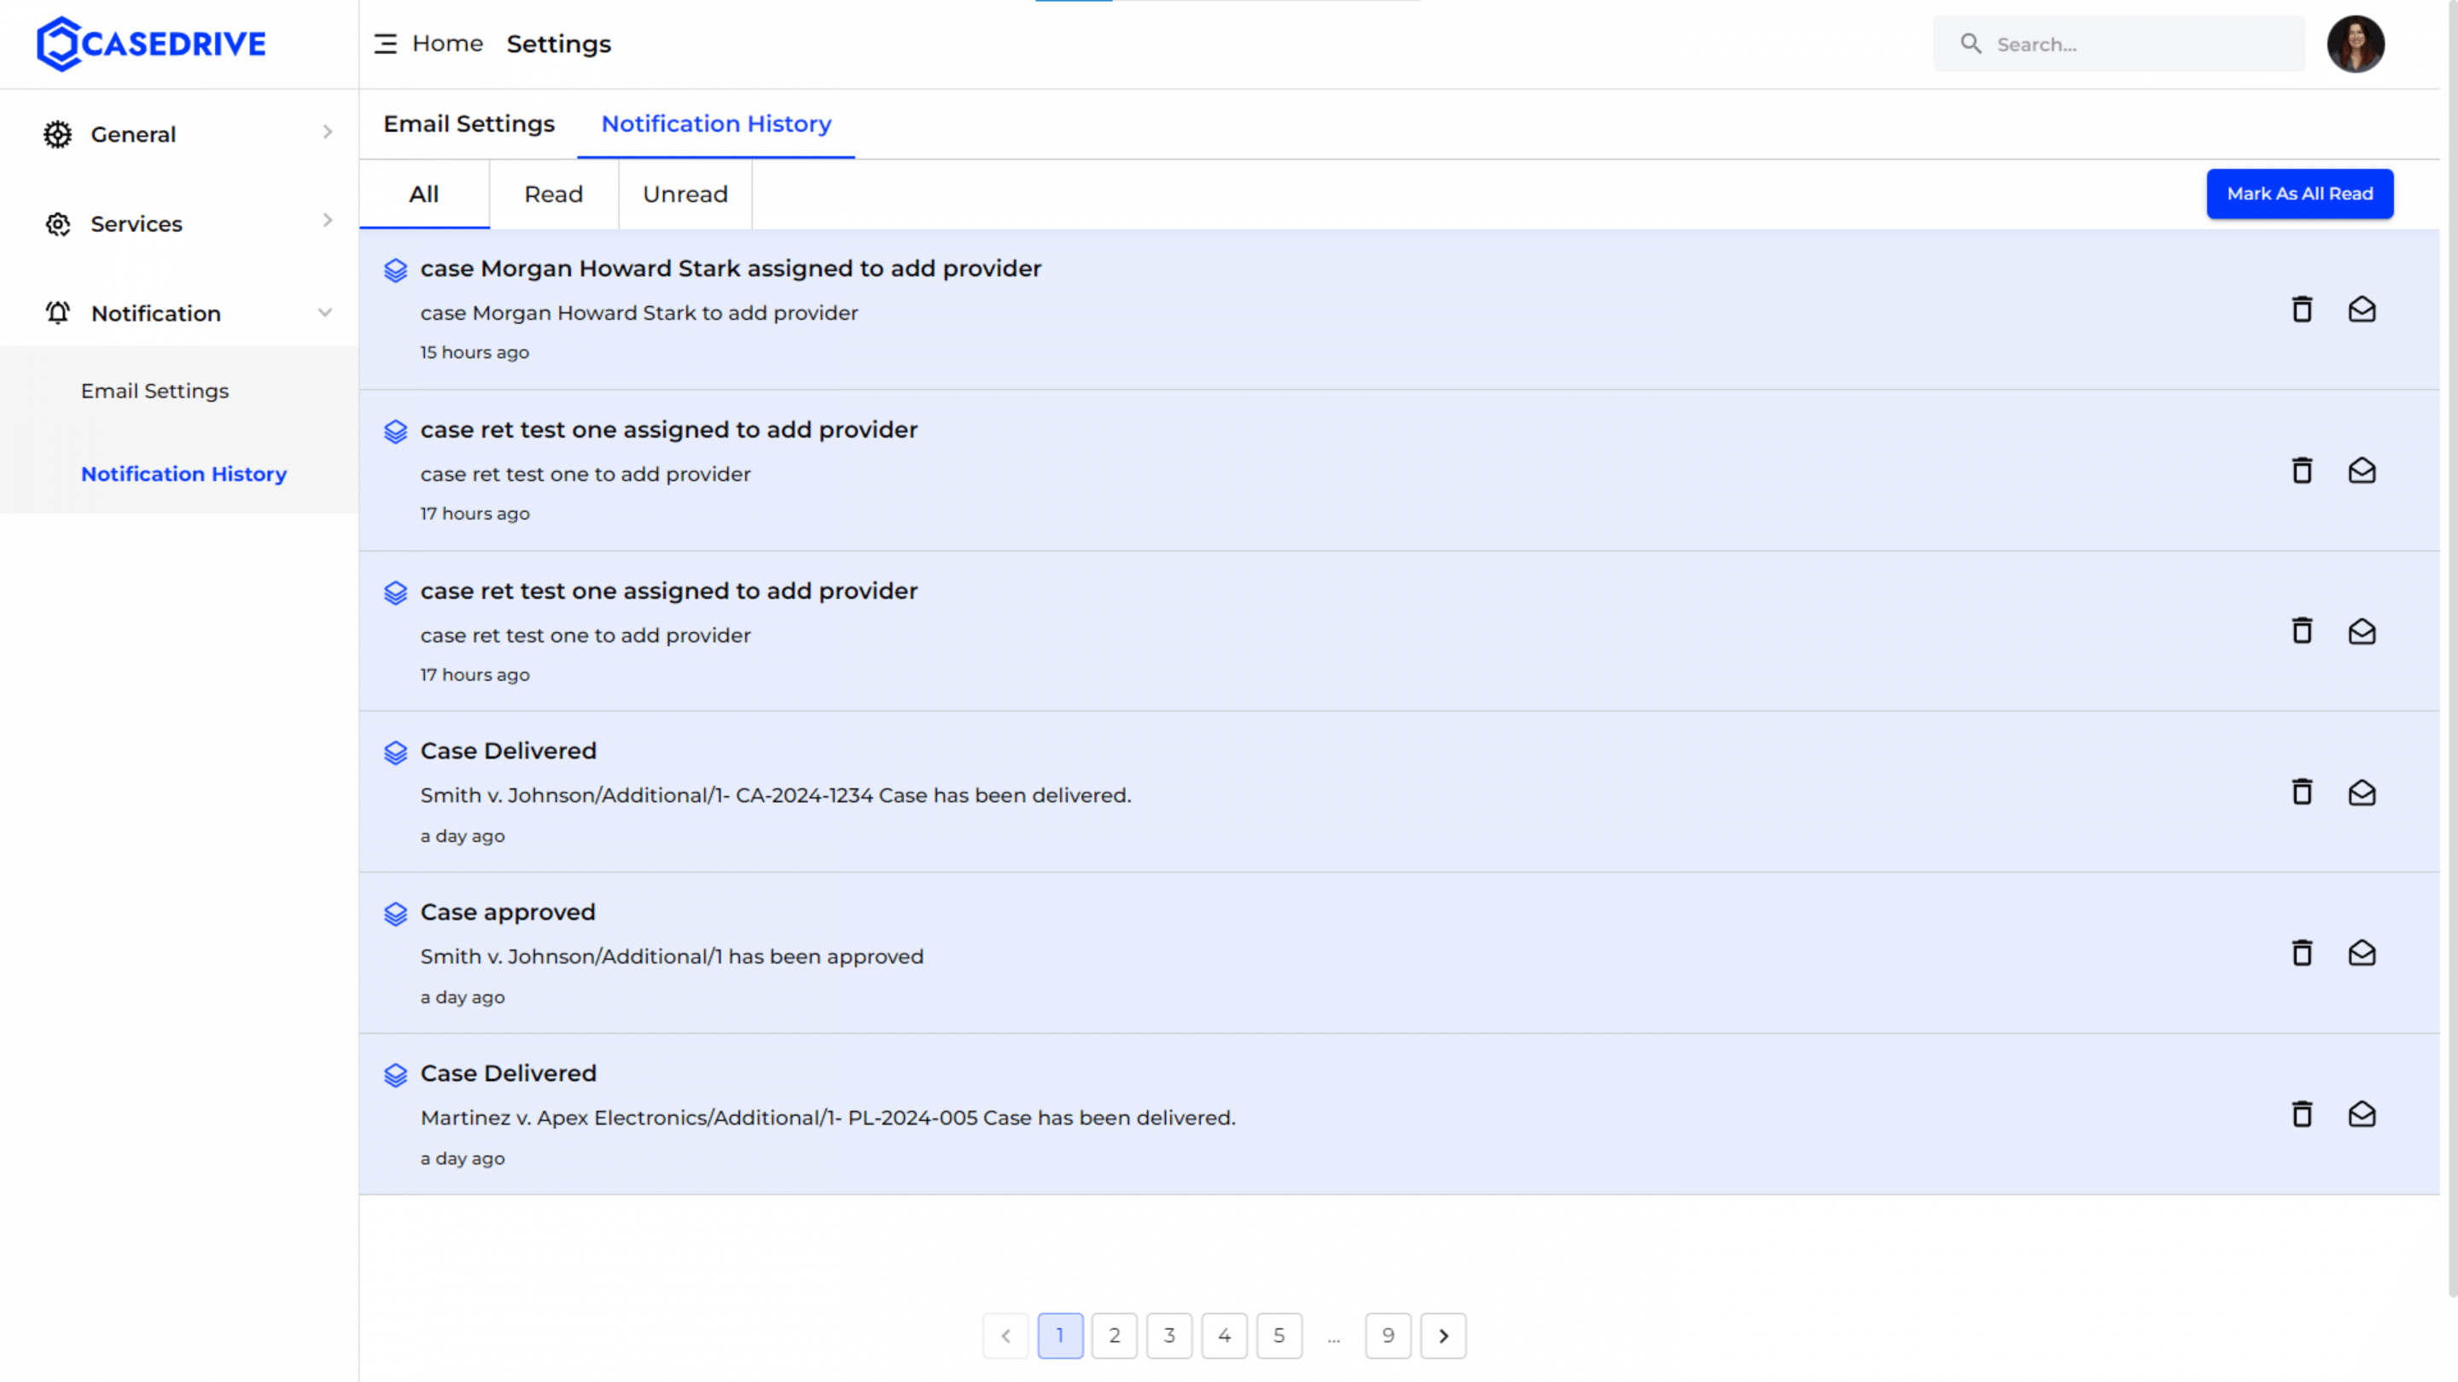Delete the Smith v. Johnson Case Delivered notification
This screenshot has height=1382, width=2458.
click(2302, 793)
